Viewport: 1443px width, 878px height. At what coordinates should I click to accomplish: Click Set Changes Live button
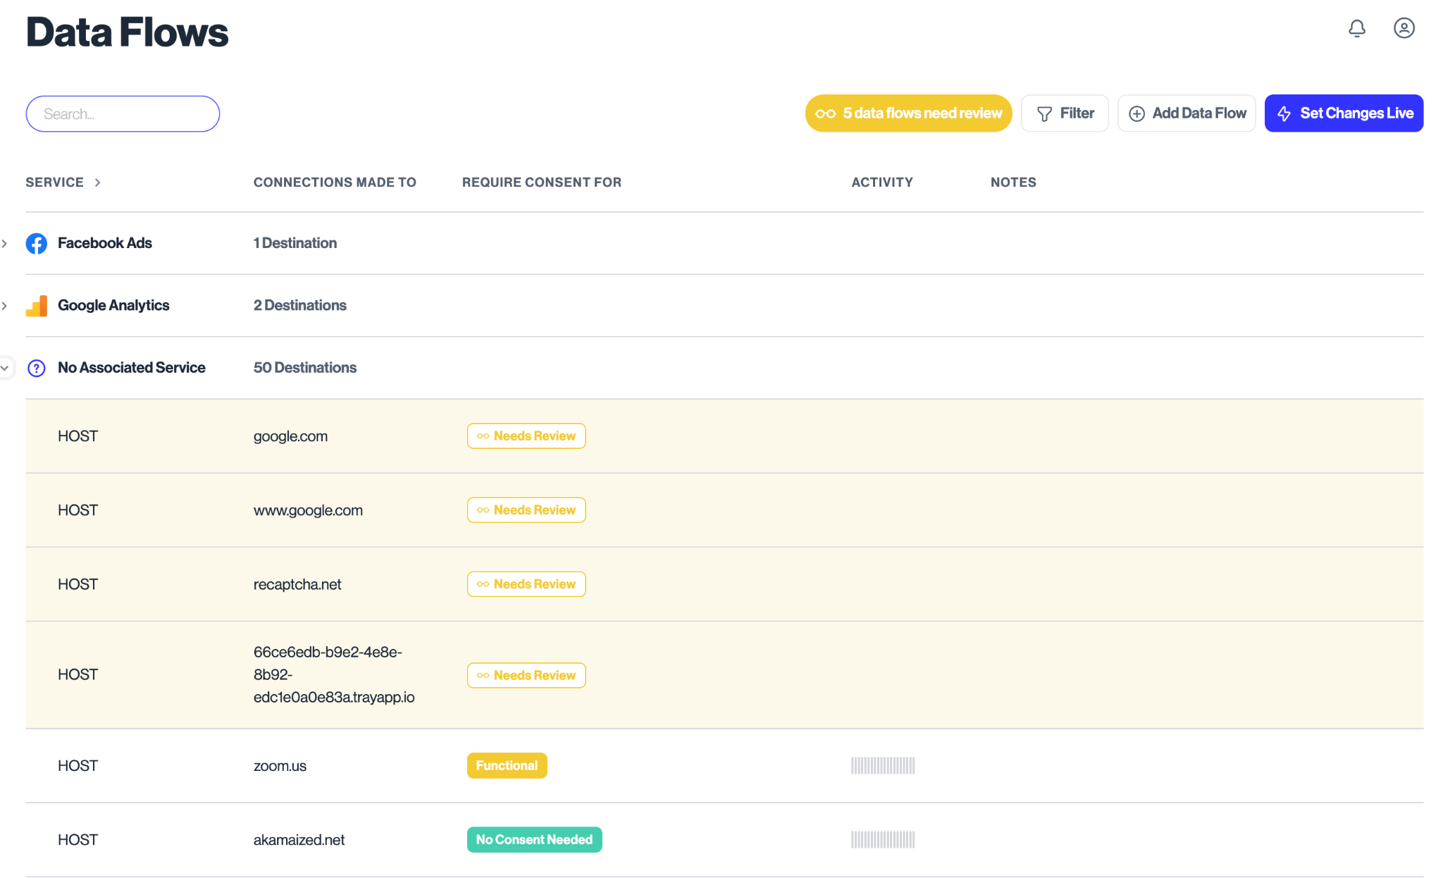(1344, 113)
